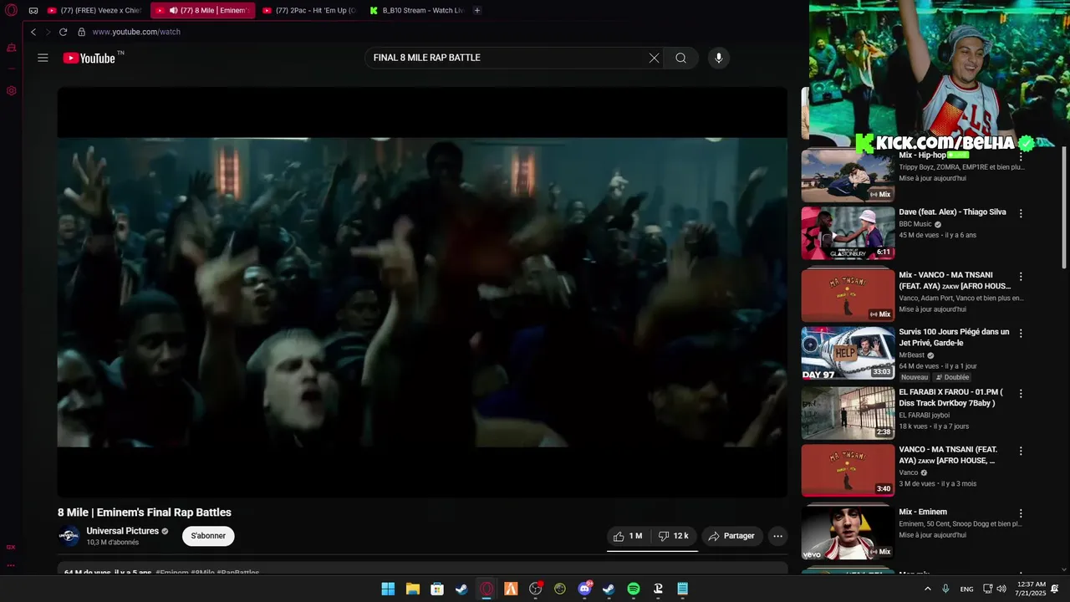Image resolution: width=1070 pixels, height=602 pixels.
Task: Open volume control in system tray
Action: pos(1001,589)
